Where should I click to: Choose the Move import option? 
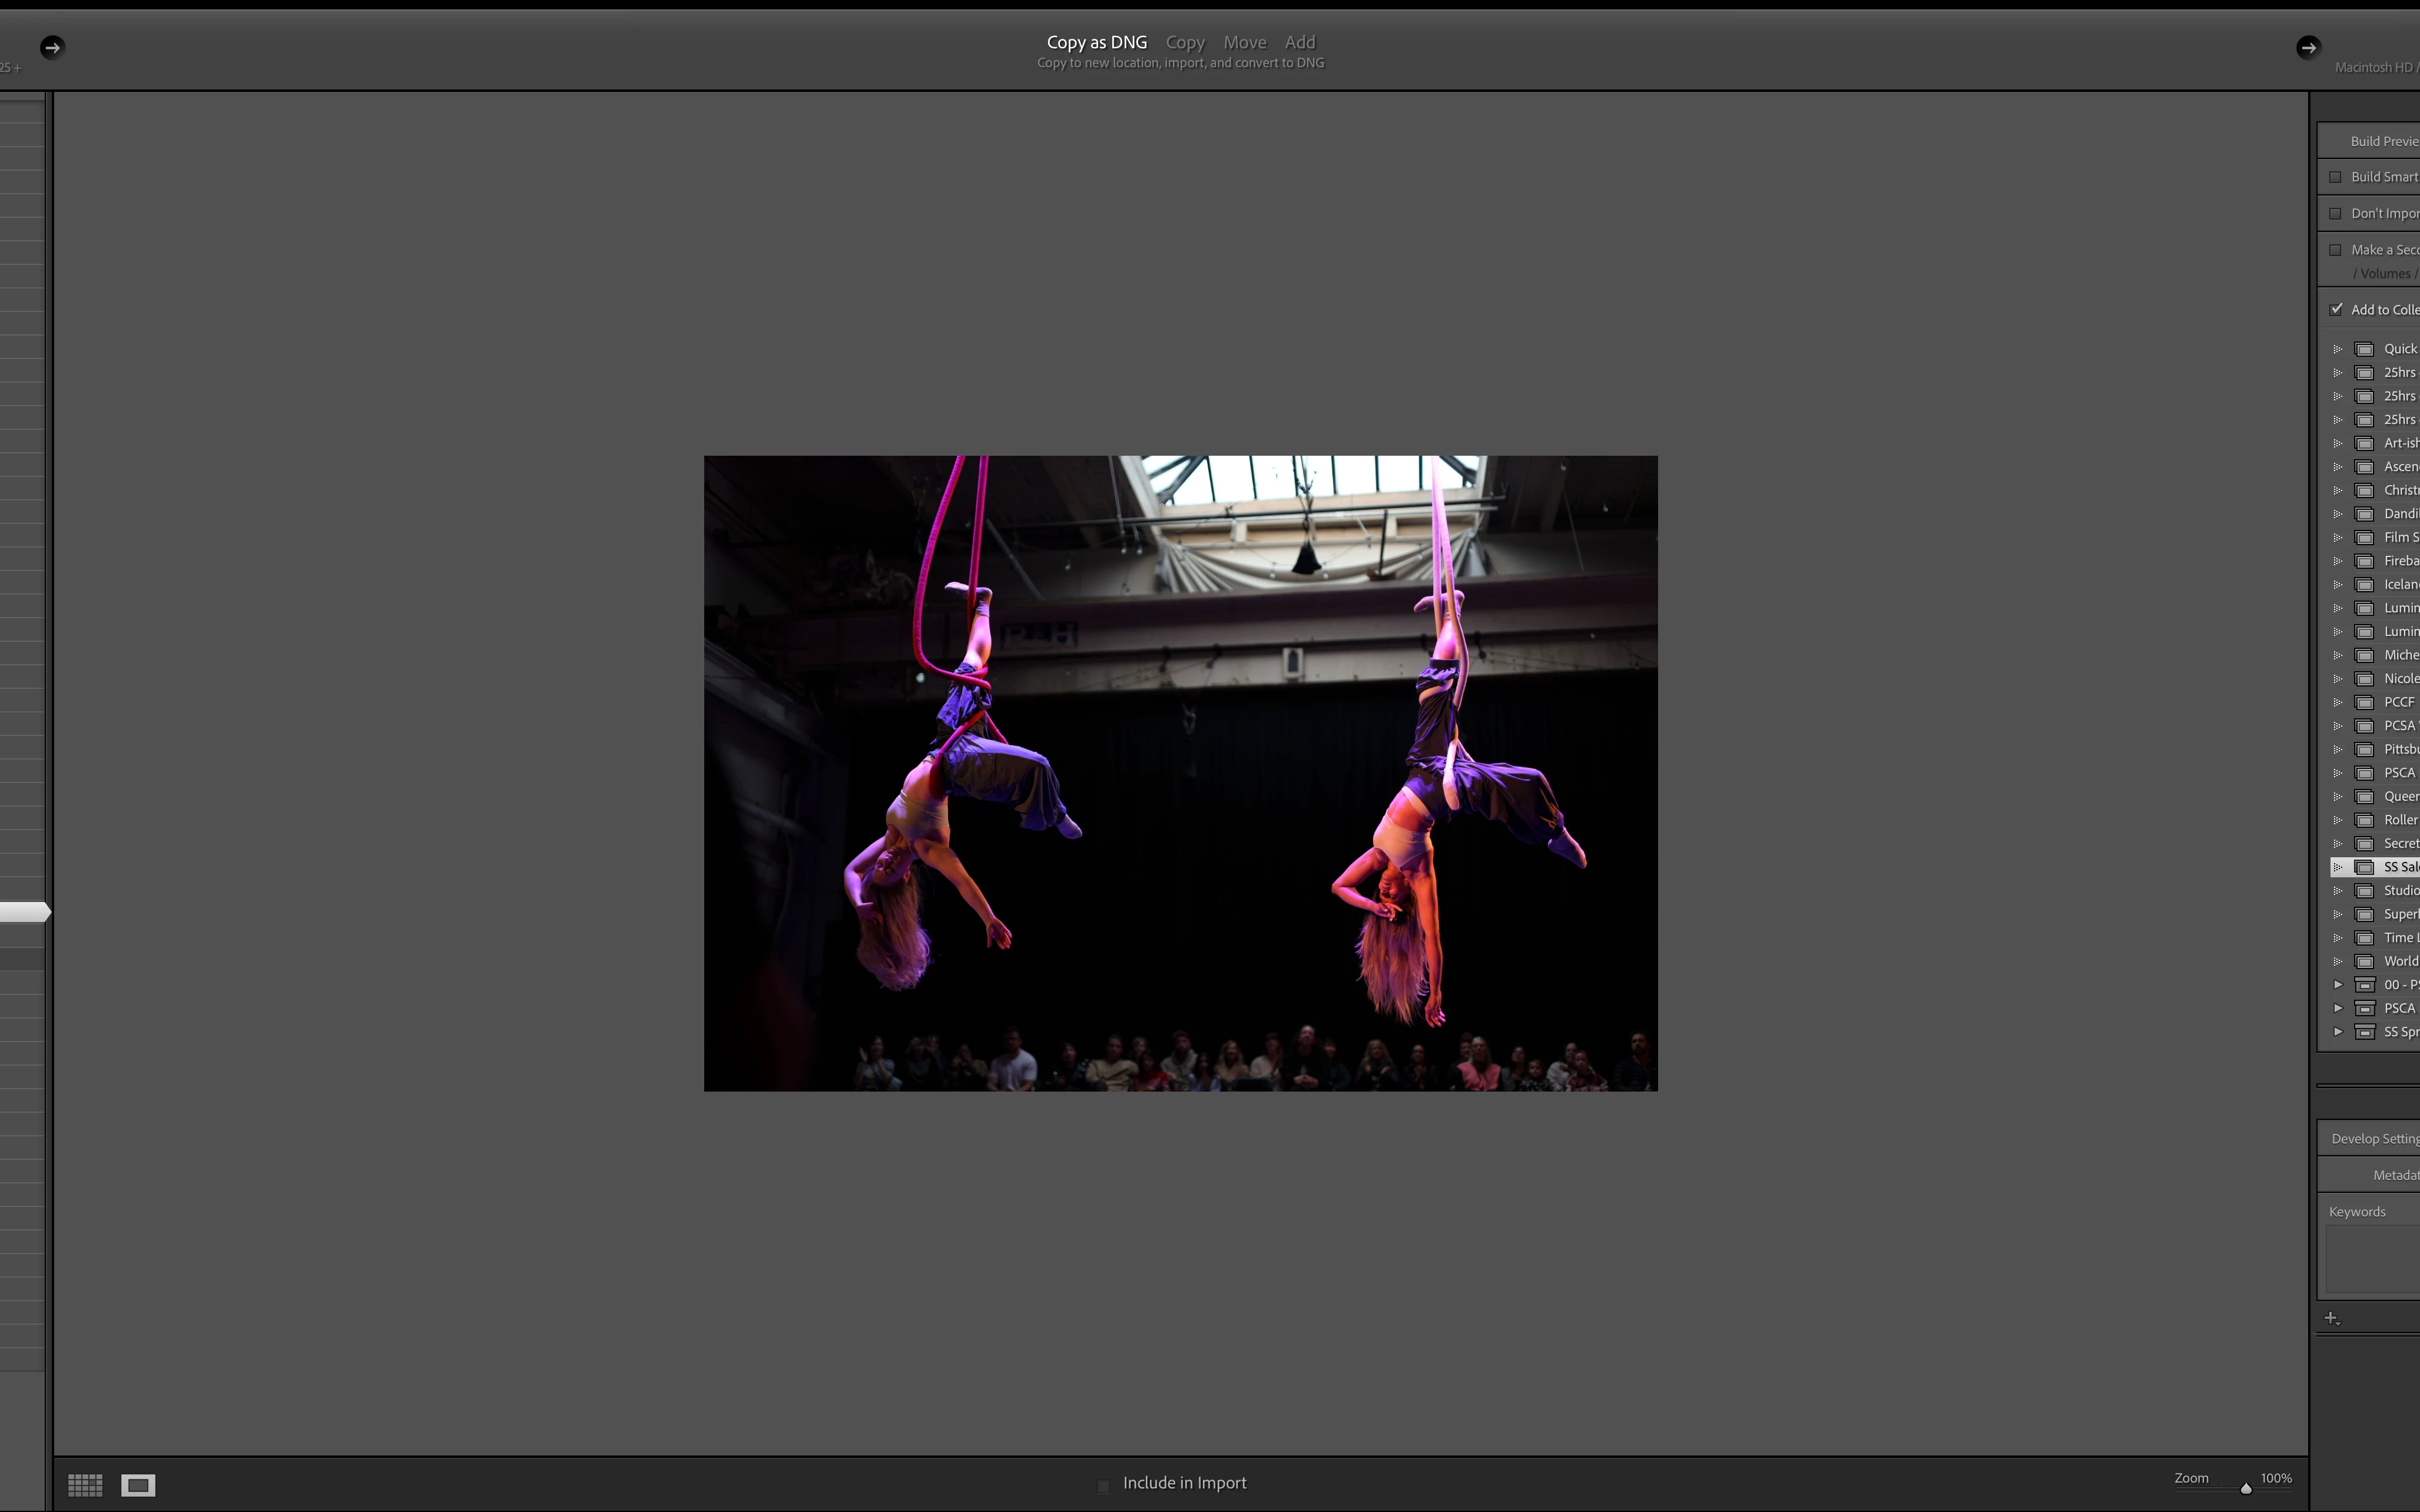pos(1245,42)
